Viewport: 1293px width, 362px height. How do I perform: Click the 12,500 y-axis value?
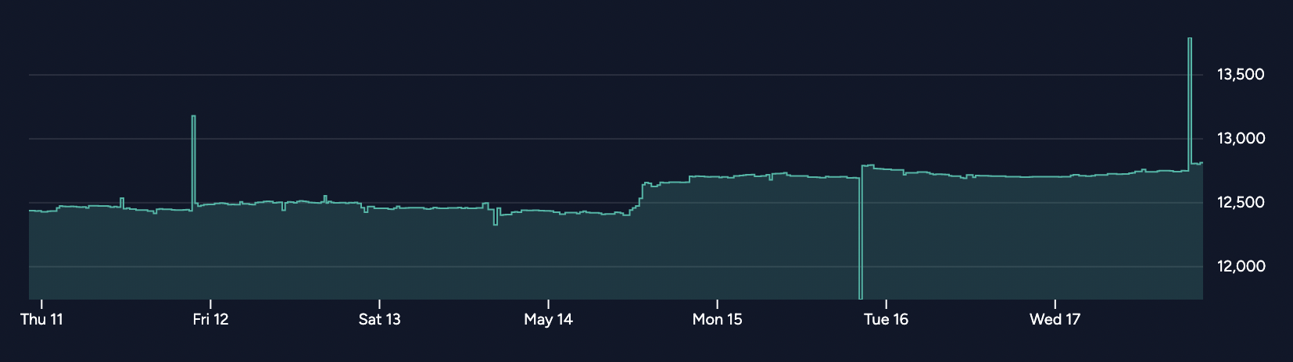point(1241,203)
